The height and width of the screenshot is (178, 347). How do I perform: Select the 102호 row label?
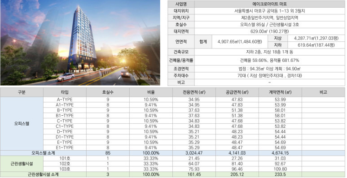click(65, 164)
